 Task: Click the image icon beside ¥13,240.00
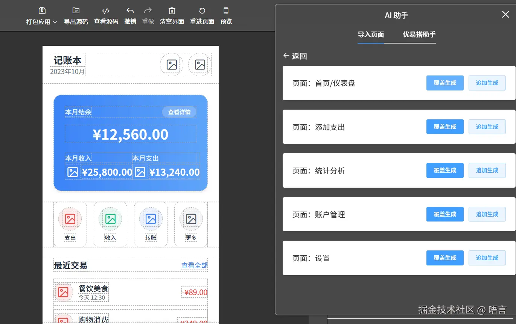click(140, 172)
